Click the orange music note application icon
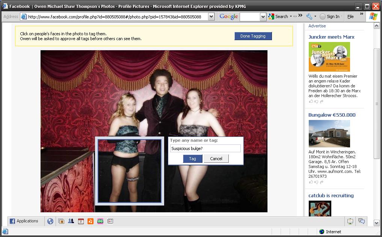The width and height of the screenshot is (382, 237). (x=91, y=221)
